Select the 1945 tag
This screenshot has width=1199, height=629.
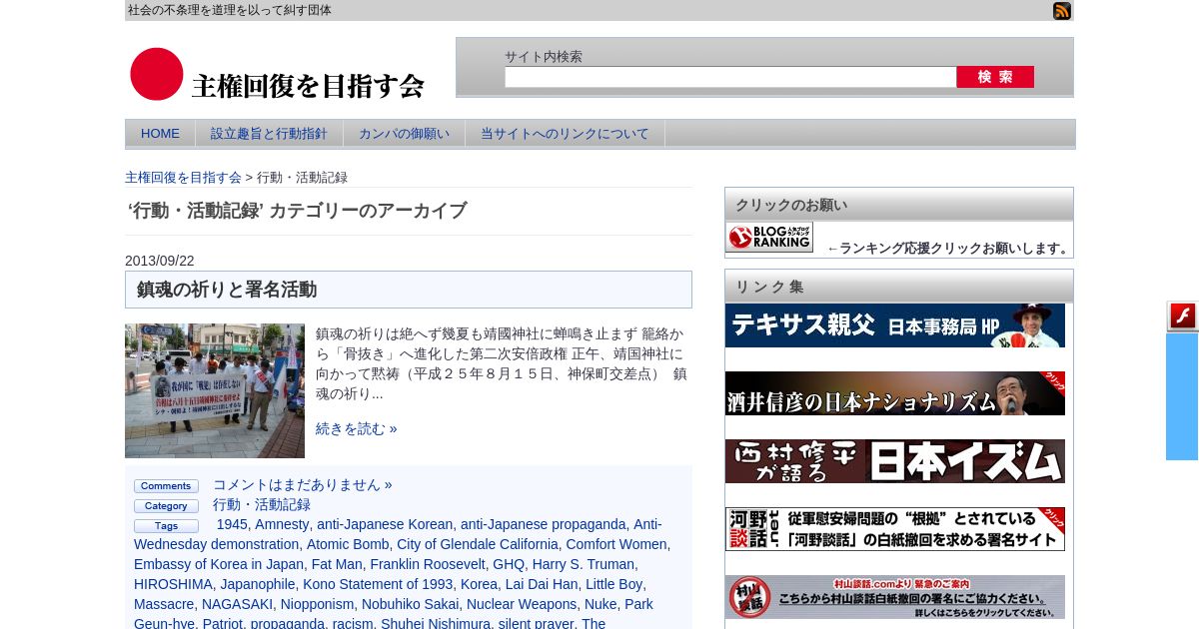point(232,524)
